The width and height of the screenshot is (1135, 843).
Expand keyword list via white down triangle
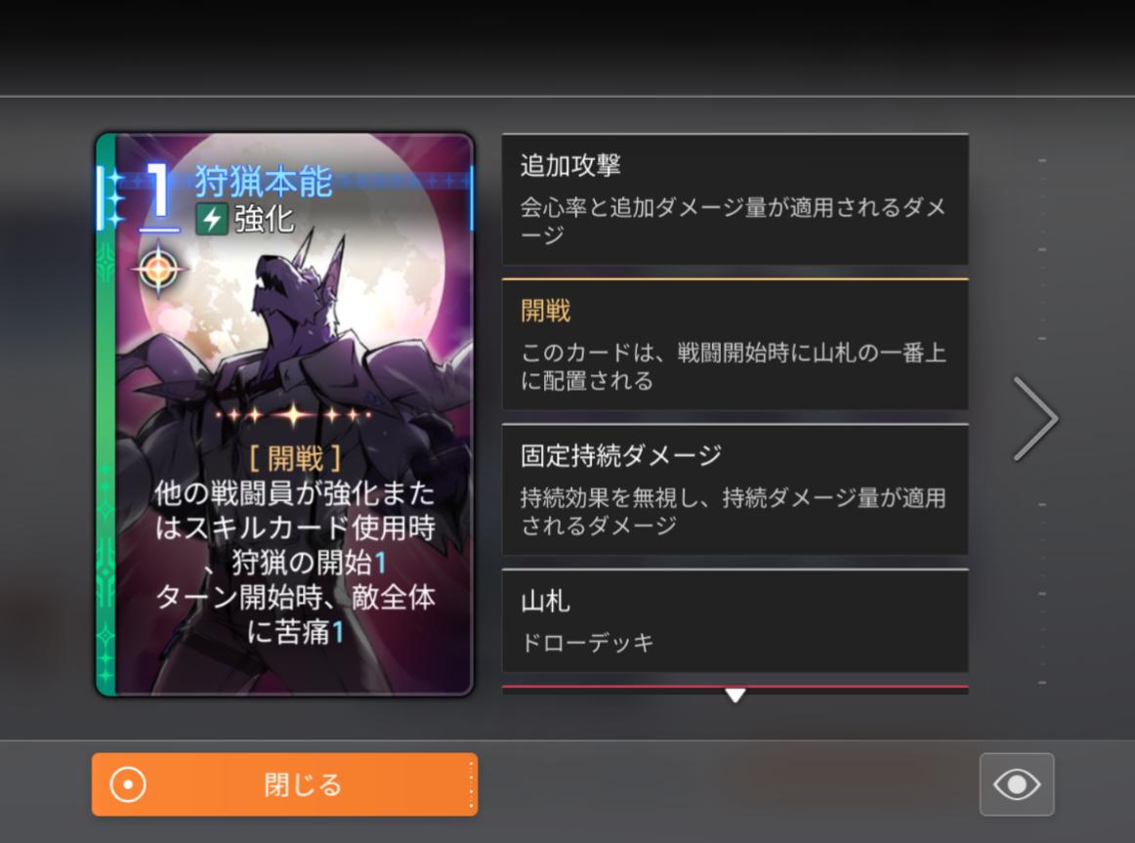tap(735, 695)
